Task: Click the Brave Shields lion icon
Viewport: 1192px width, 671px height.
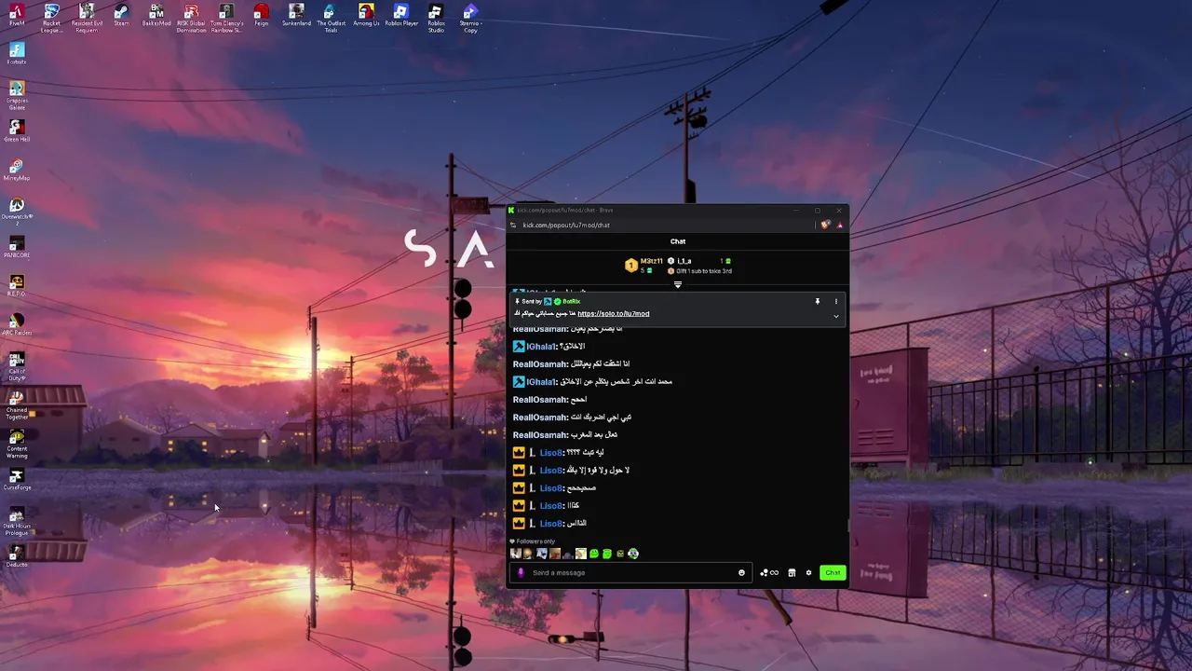Action: point(825,225)
